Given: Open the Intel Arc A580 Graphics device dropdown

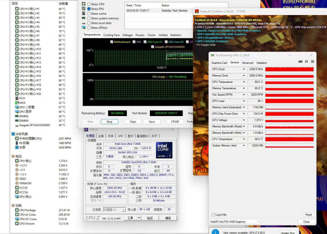Looking at the screenshot, I should [235, 221].
